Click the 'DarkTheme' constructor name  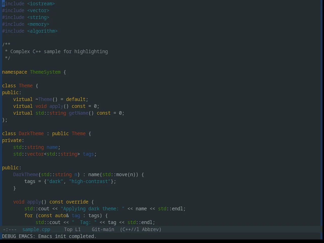26,175
